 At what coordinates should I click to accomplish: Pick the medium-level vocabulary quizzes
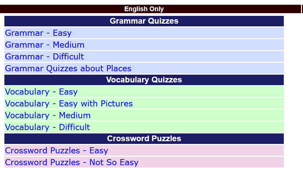pos(48,116)
